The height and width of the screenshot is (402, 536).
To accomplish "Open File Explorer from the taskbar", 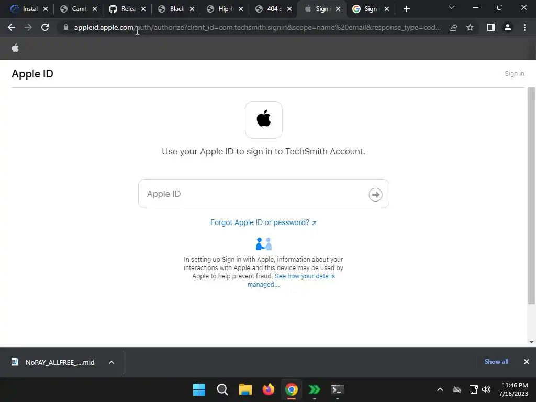I will 245,389.
